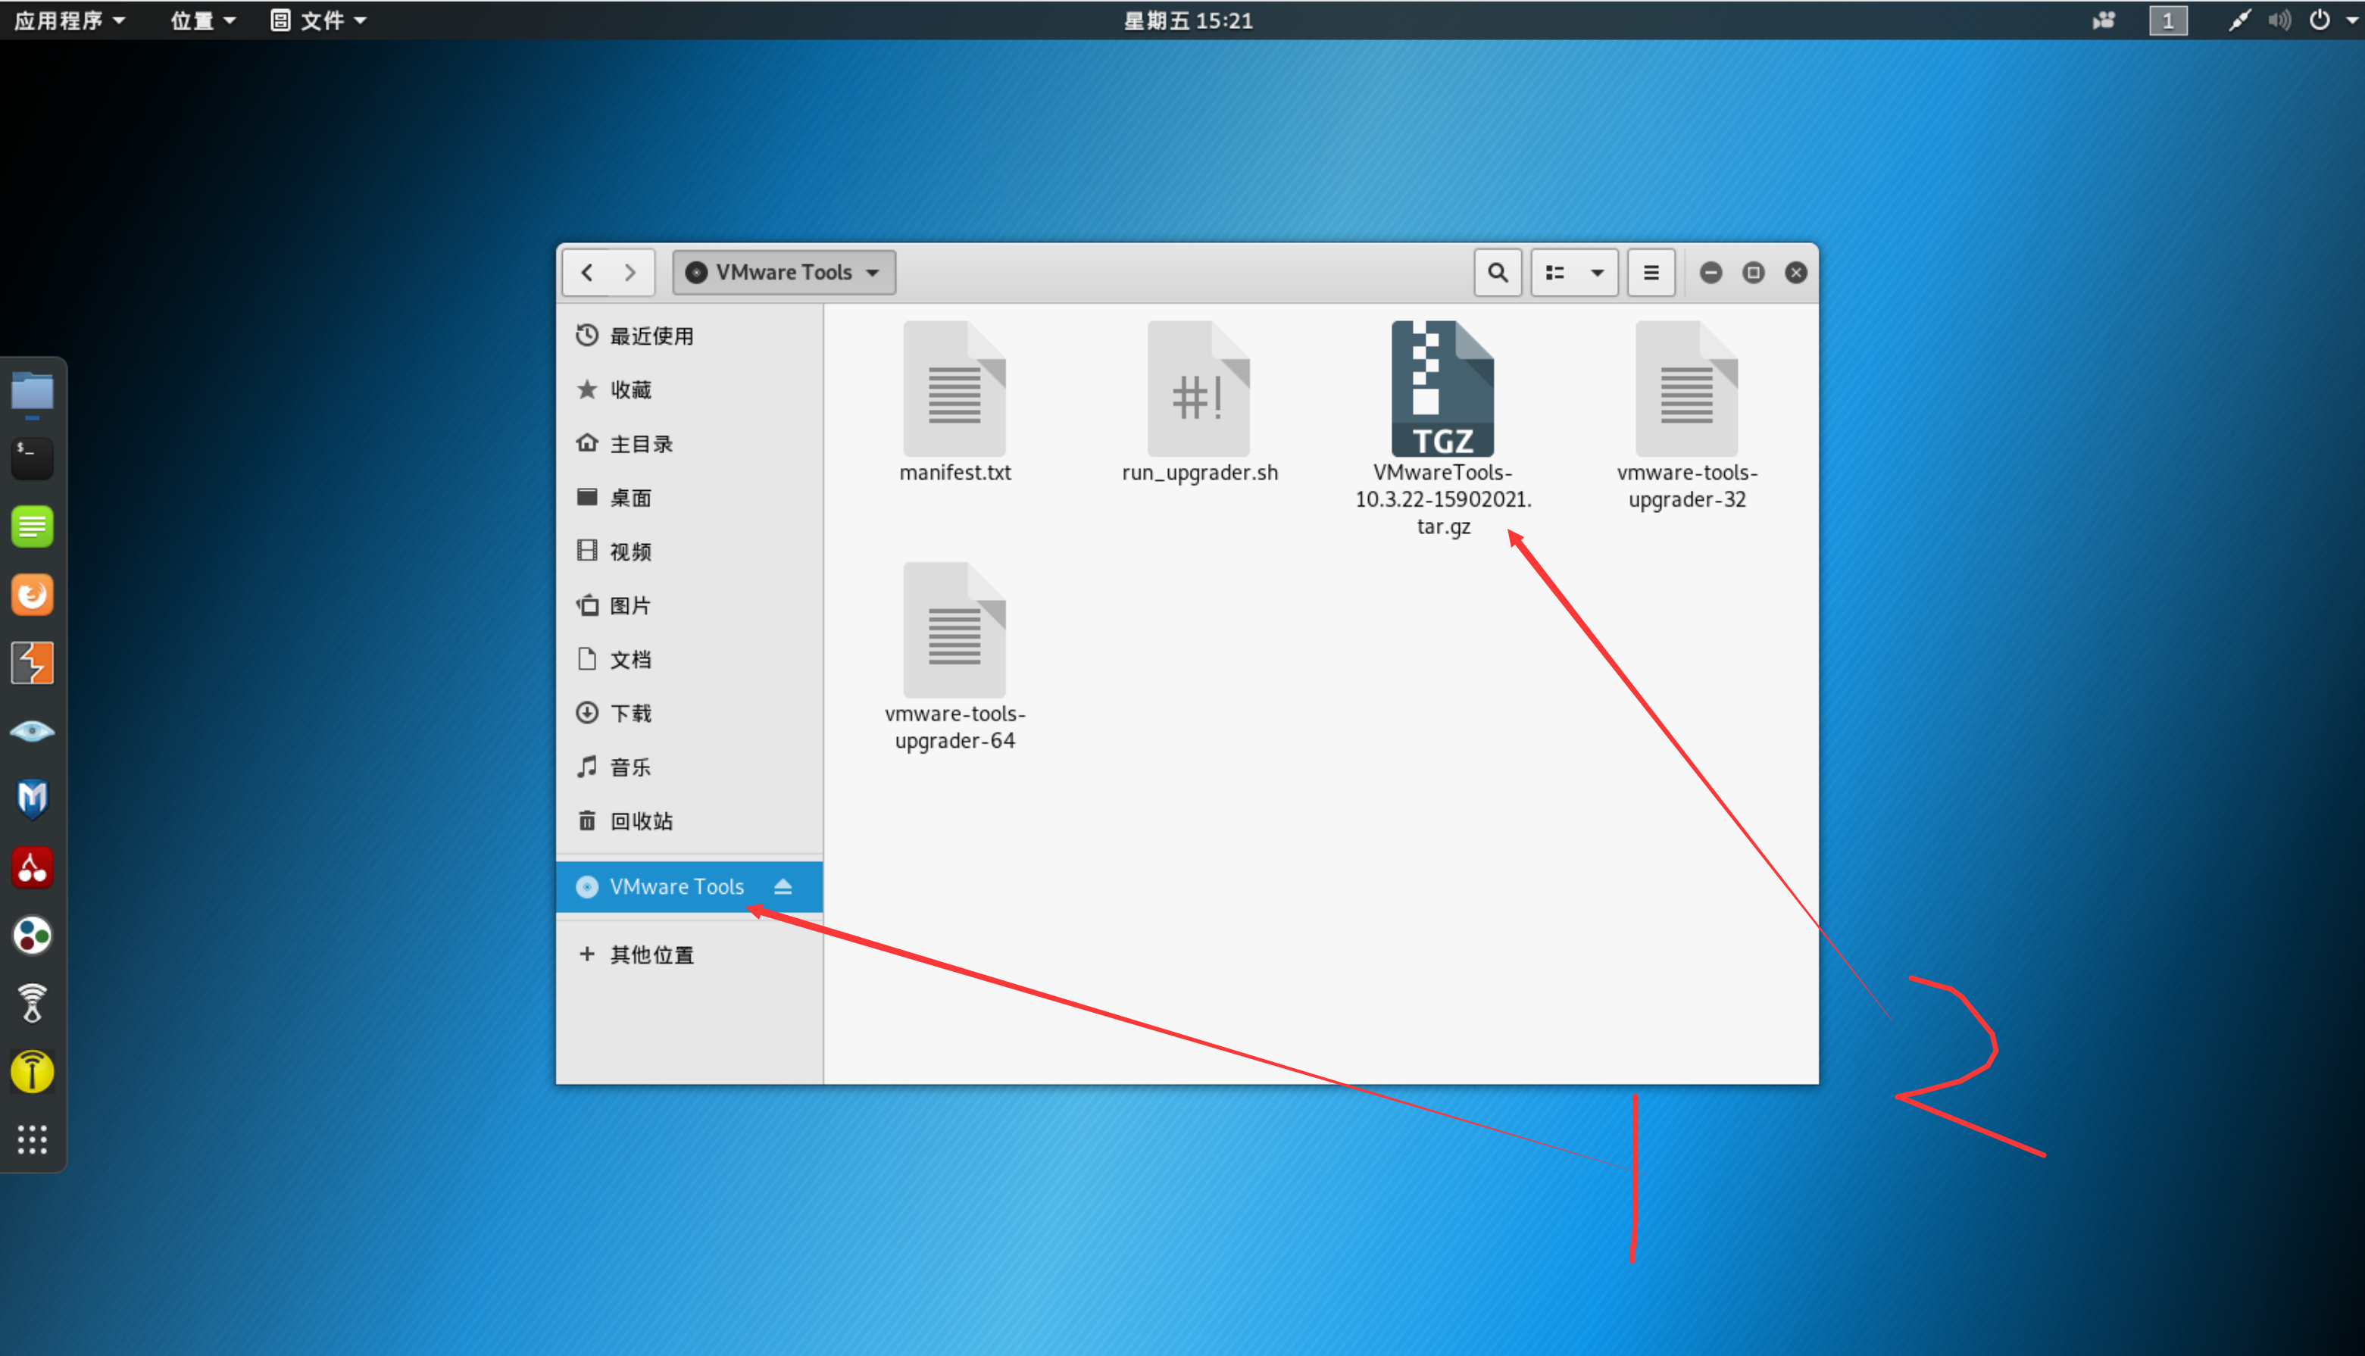This screenshot has height=1356, width=2365.
Task: Toggle list view in the file manager toolbar
Action: pyautogui.click(x=1555, y=272)
